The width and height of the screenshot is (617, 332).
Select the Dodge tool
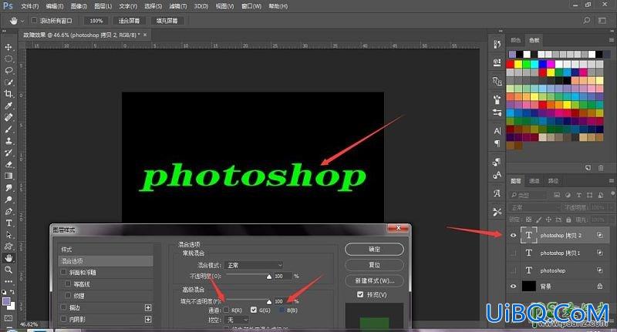click(8, 200)
